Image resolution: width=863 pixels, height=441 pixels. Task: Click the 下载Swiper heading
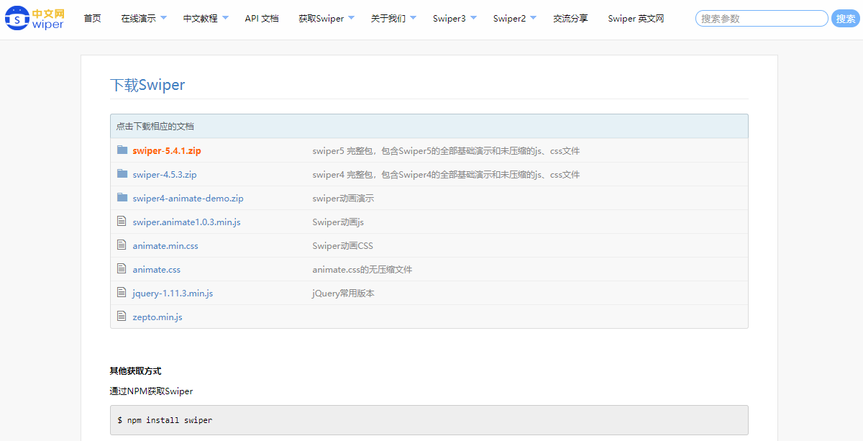147,85
